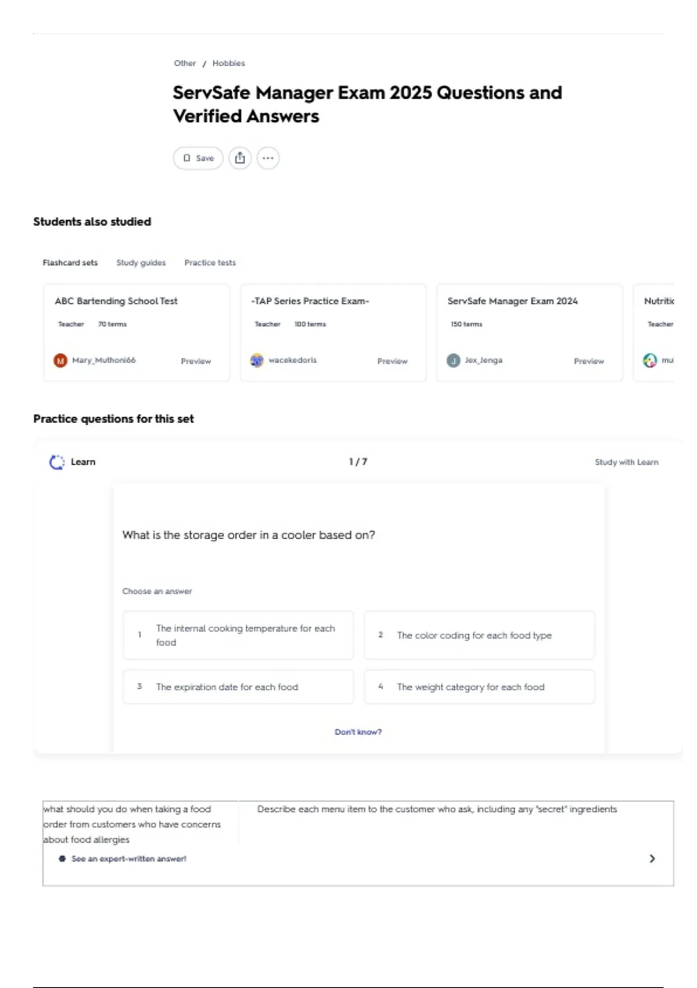Click the share icon button

(240, 158)
